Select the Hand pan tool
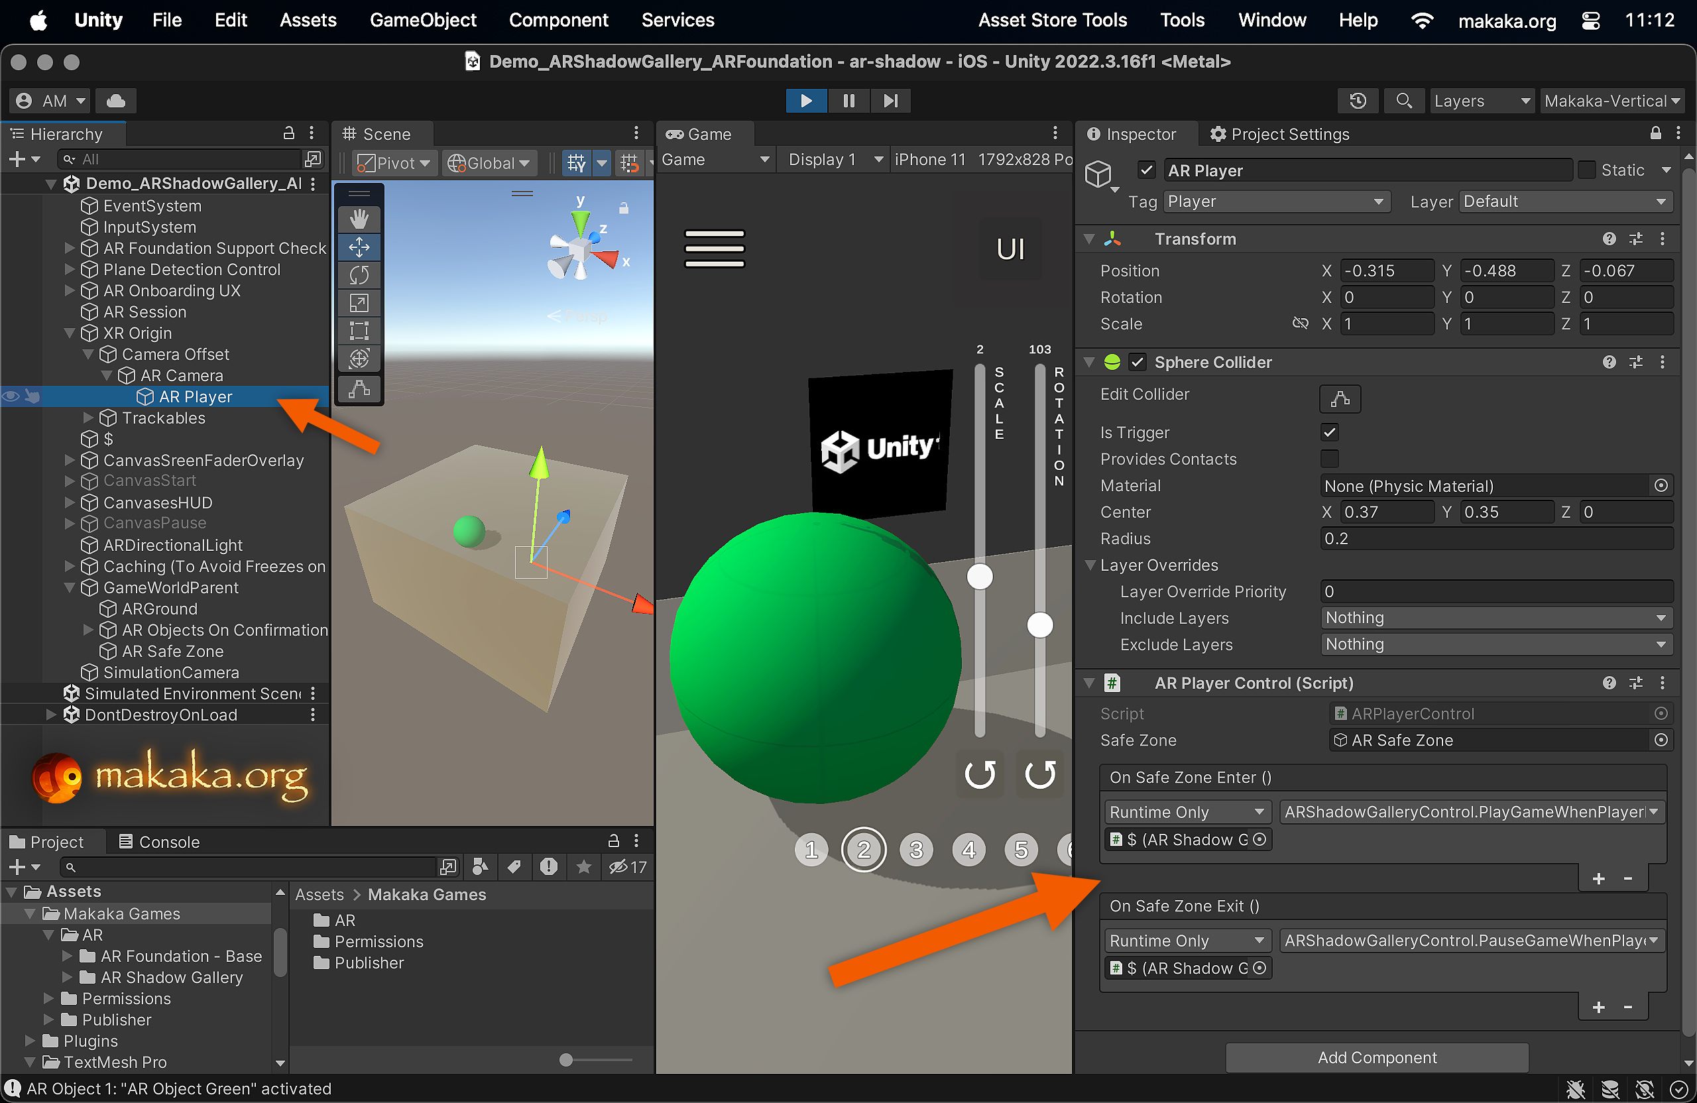The height and width of the screenshot is (1103, 1697). pos(359,218)
